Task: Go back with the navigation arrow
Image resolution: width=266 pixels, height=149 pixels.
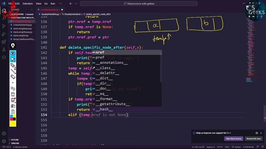Action: [71, 4]
